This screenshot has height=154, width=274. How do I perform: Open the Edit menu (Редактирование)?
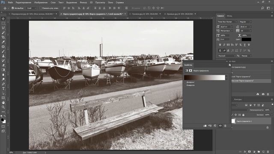23,3
